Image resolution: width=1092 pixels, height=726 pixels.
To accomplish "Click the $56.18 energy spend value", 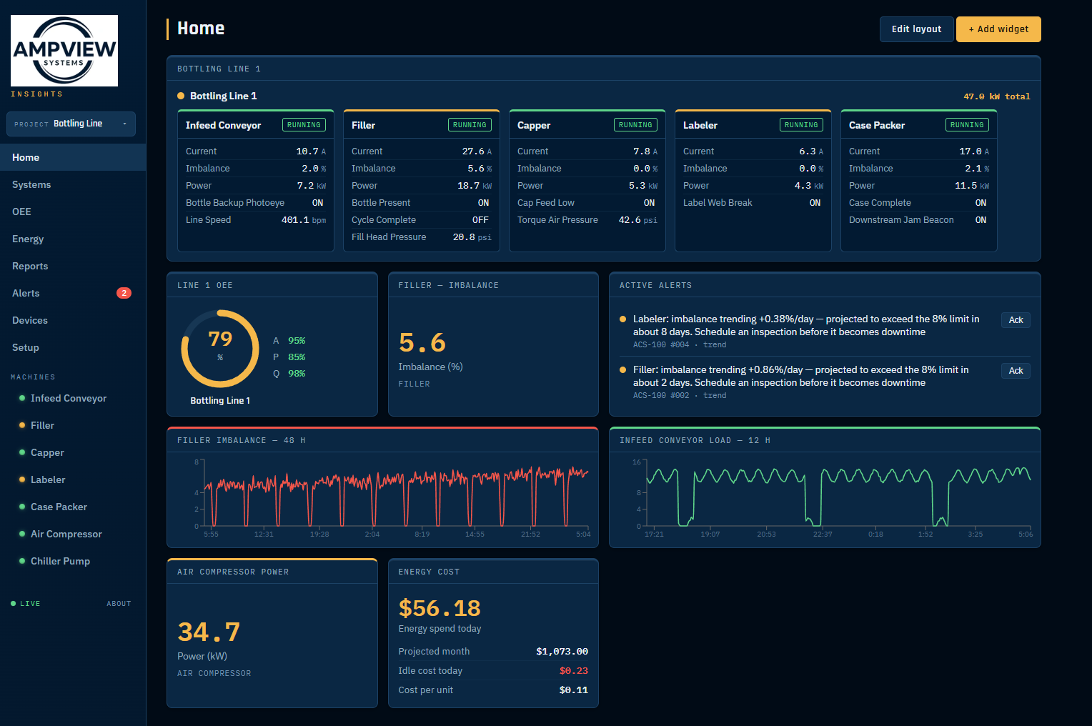I will tap(440, 608).
